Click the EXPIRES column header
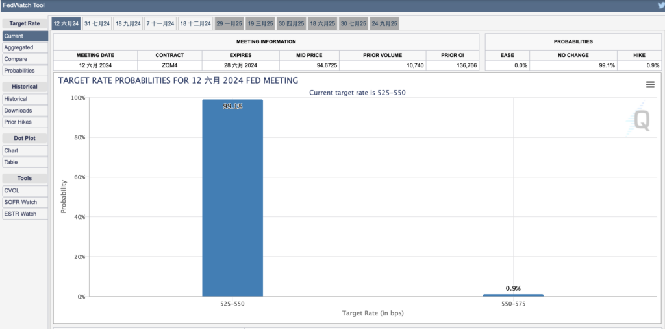The image size is (665, 329). 240,56
